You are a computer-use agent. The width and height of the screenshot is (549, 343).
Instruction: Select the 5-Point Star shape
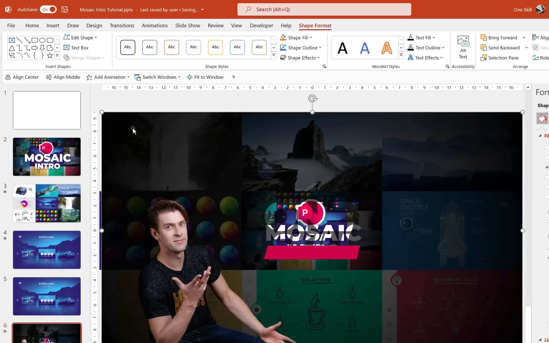click(x=50, y=56)
